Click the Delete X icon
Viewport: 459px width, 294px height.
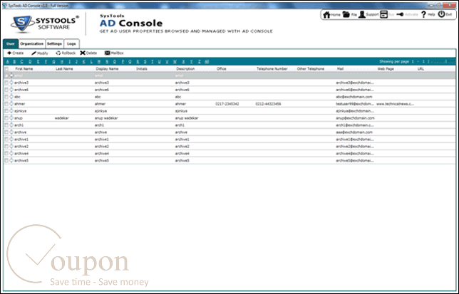[83, 53]
